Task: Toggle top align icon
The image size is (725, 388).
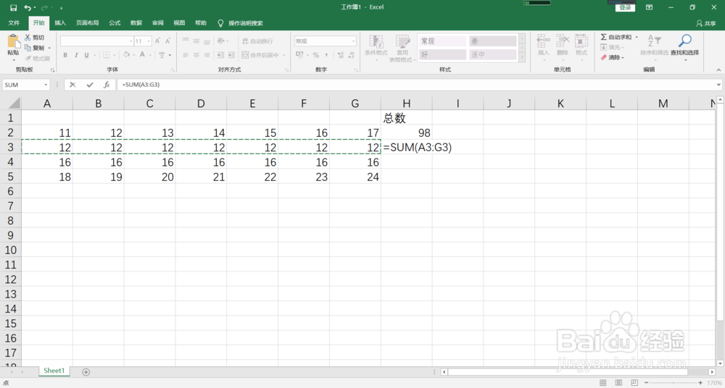Action: click(186, 41)
